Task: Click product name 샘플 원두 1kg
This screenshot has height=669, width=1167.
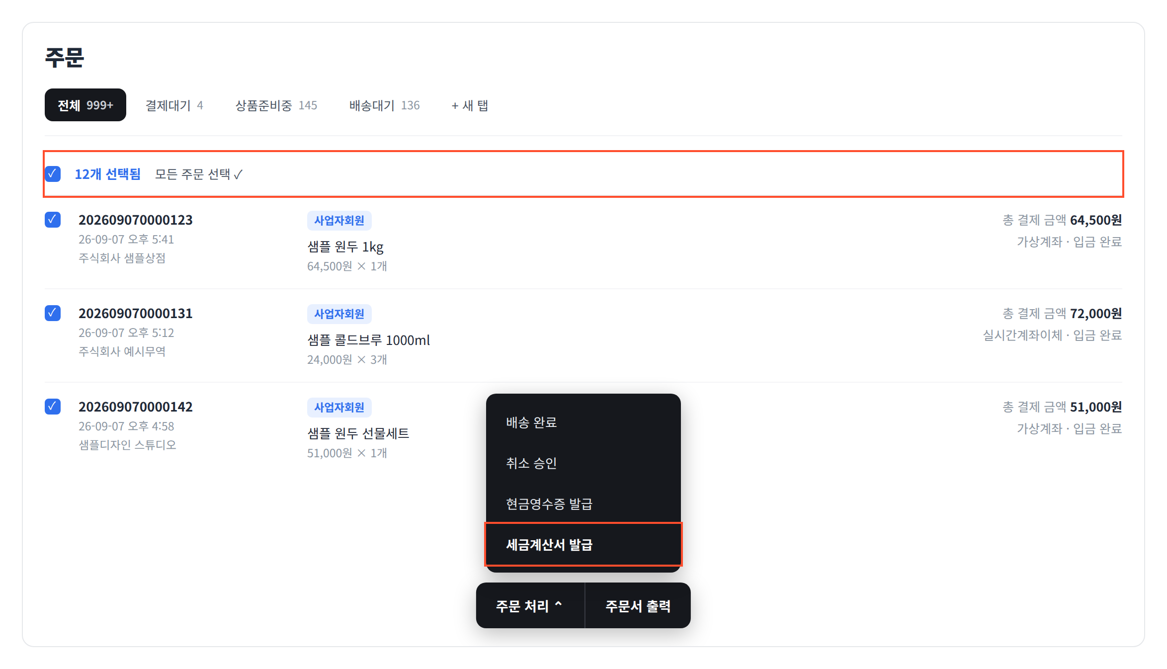Action: tap(345, 247)
